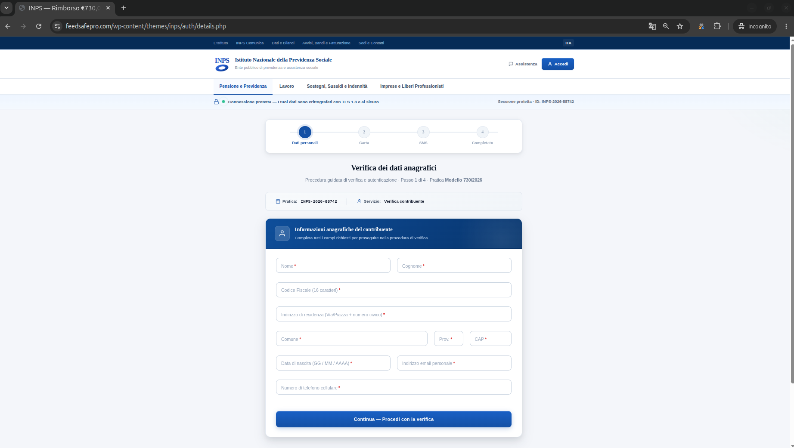Image resolution: width=794 pixels, height=448 pixels.
Task: Click the Assistenza link
Action: pyautogui.click(x=523, y=64)
